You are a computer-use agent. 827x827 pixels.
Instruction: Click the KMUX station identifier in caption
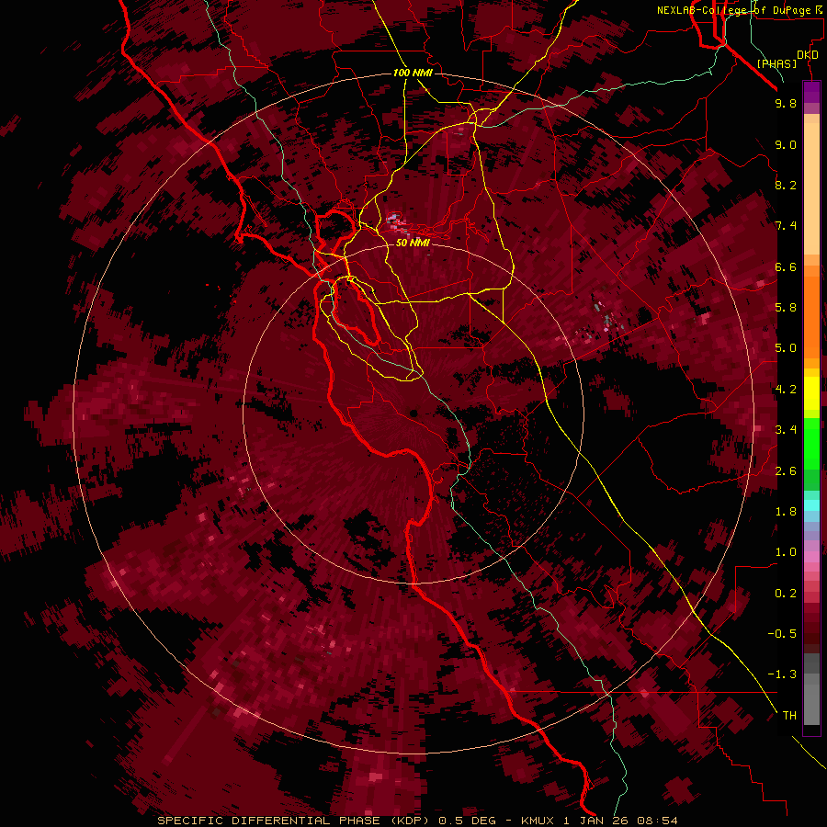[539, 821]
